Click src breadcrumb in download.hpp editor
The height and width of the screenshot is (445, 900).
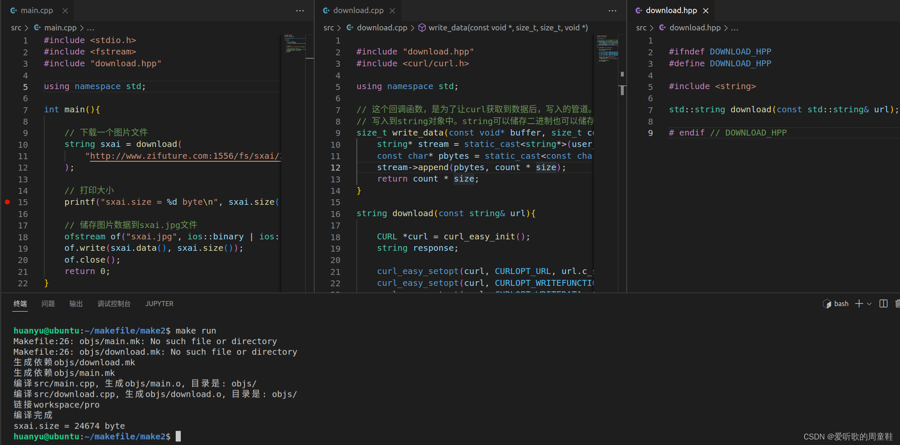pyautogui.click(x=641, y=28)
